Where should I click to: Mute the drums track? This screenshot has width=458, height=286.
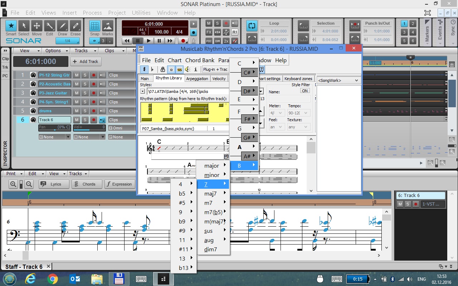[x=77, y=111]
